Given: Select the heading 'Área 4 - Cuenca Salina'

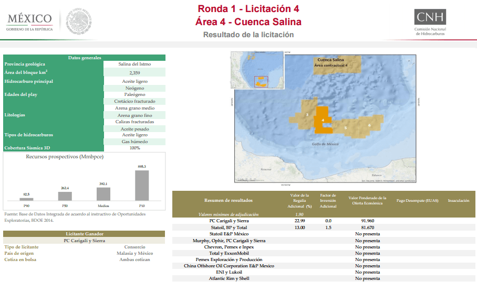Looking at the screenshot, I should pos(248,22).
